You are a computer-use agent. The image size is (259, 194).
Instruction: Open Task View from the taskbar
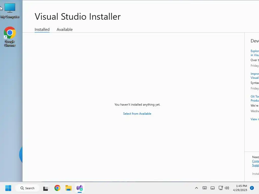tap(46, 188)
